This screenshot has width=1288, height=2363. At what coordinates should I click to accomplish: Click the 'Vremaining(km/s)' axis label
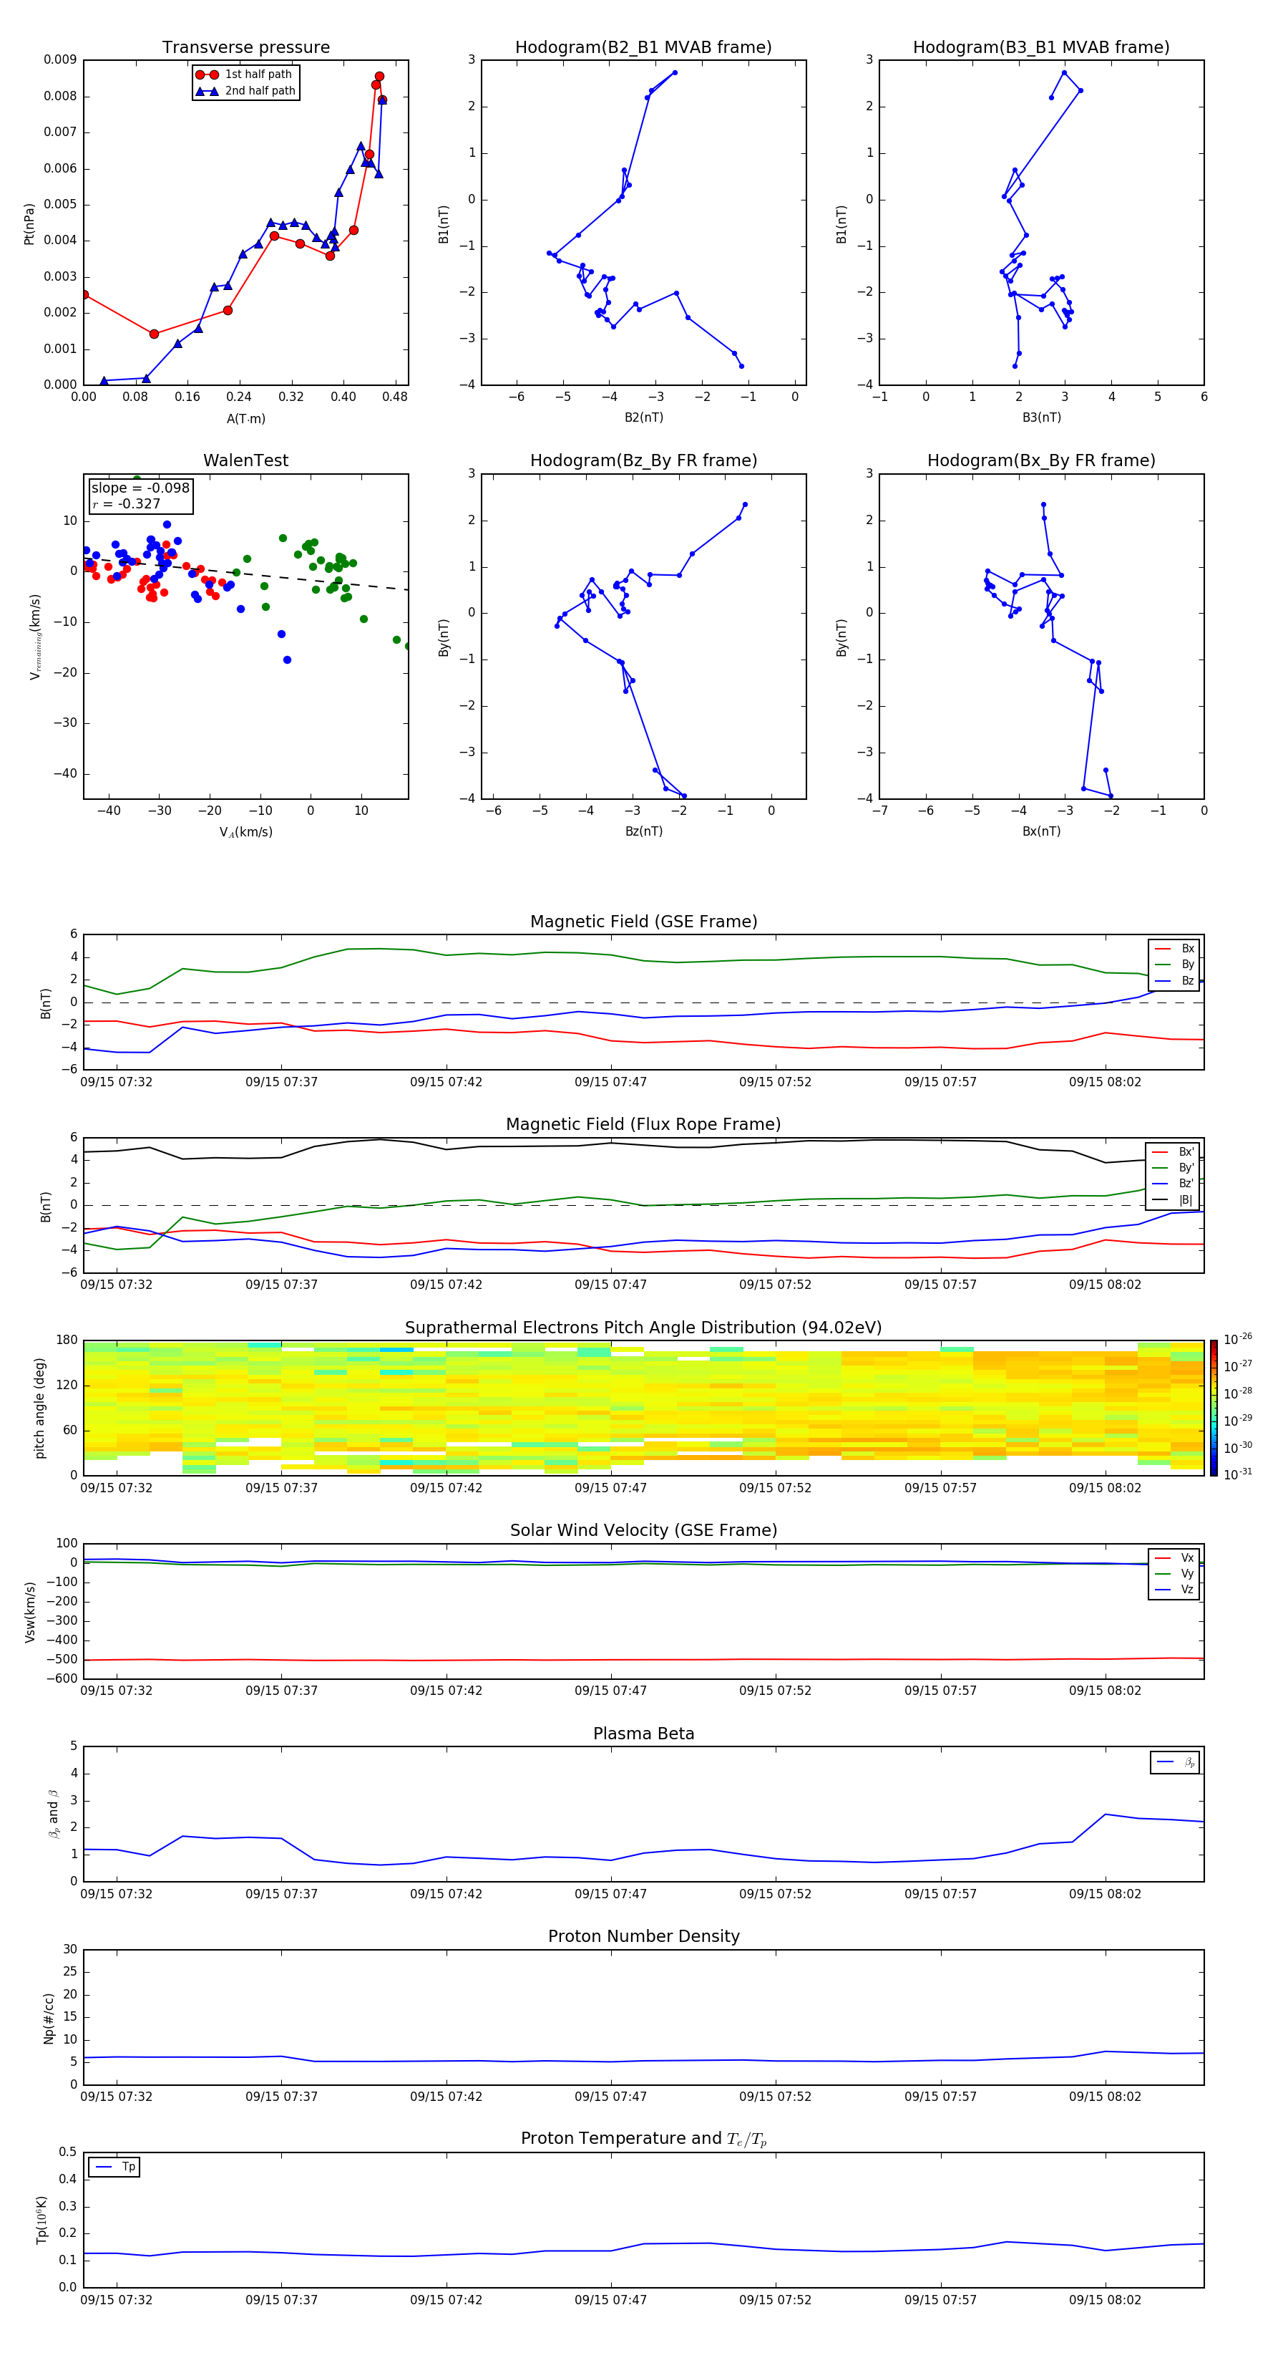point(35,637)
